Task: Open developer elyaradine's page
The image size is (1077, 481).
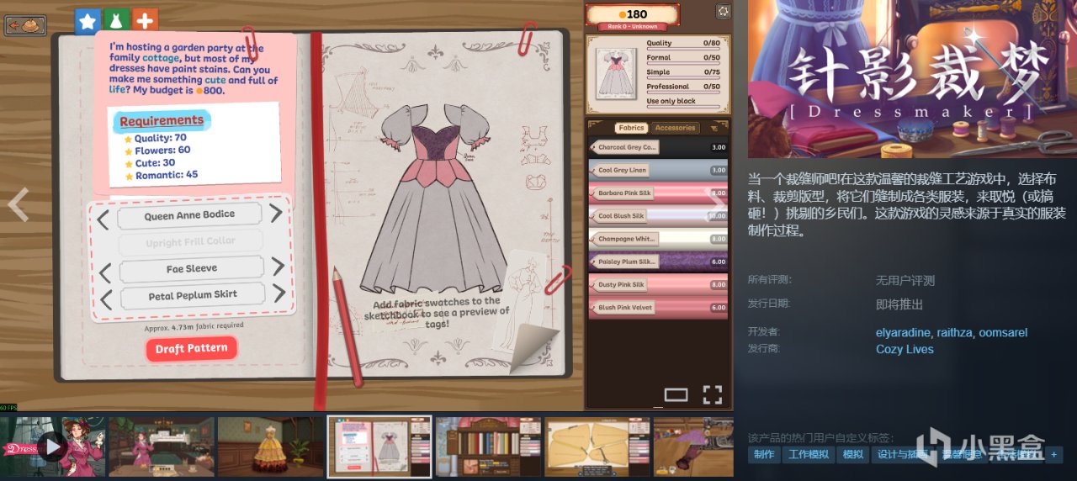Action: pyautogui.click(x=903, y=332)
